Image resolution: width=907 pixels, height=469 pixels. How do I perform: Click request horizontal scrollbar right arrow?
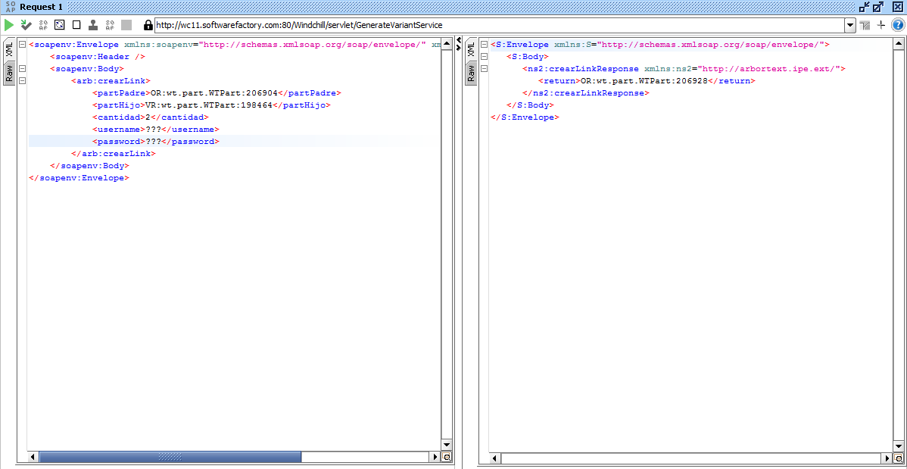[x=435, y=457]
